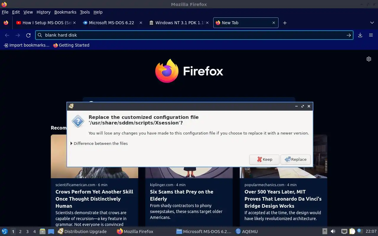Open the 'Getting Started' bookmark
Screen dimensions: 378x236
pyautogui.click(x=71, y=45)
